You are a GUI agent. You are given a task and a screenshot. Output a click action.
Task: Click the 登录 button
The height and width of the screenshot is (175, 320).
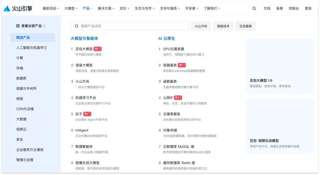[308, 8]
